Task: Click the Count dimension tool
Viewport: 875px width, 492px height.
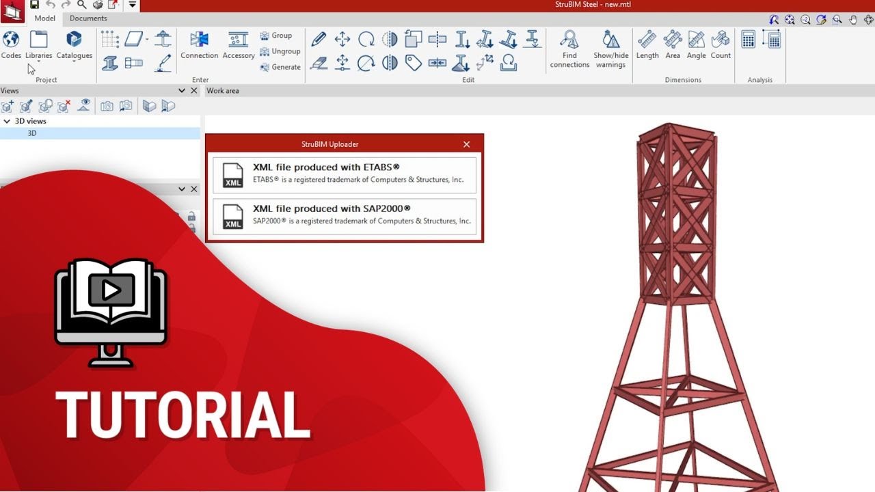Action: (721, 45)
